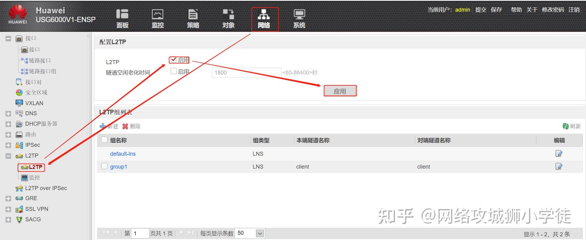The image size is (586, 240).
Task: Edit the default-lns row
Action: coord(559,154)
